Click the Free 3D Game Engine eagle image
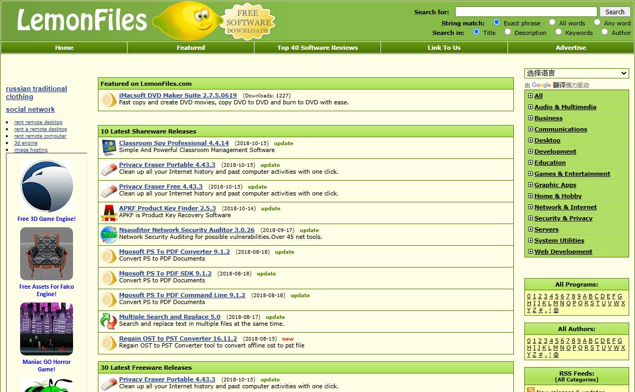Screen dimensions: 635x392 pyautogui.click(x=47, y=186)
